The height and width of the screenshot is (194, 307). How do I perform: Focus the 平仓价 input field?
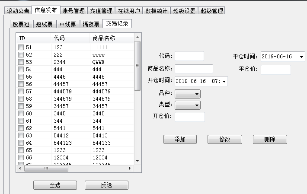(x=276, y=70)
